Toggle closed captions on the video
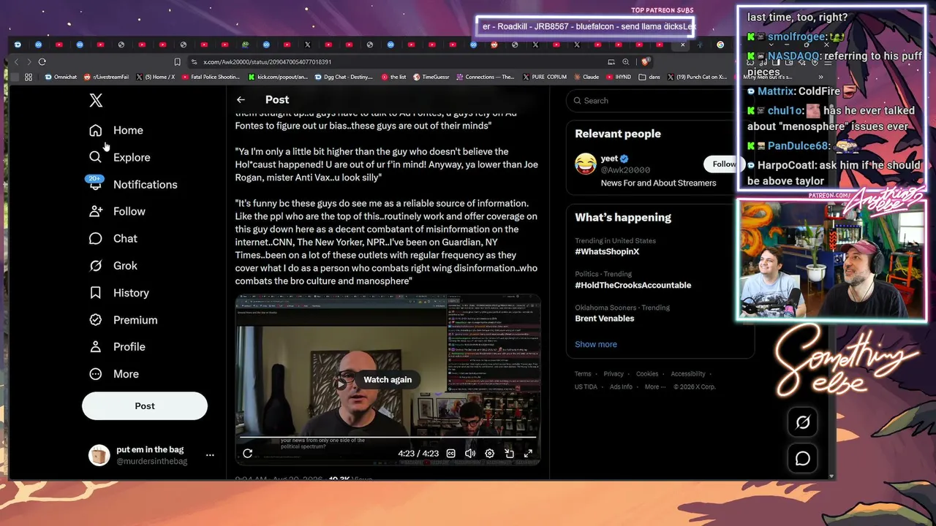Screen dimensions: 936x526 pos(451,453)
